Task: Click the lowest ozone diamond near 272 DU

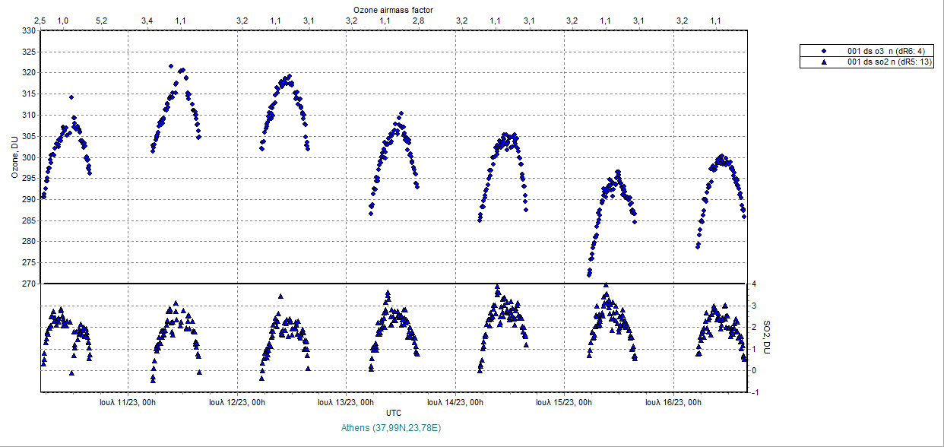Action: tap(589, 274)
